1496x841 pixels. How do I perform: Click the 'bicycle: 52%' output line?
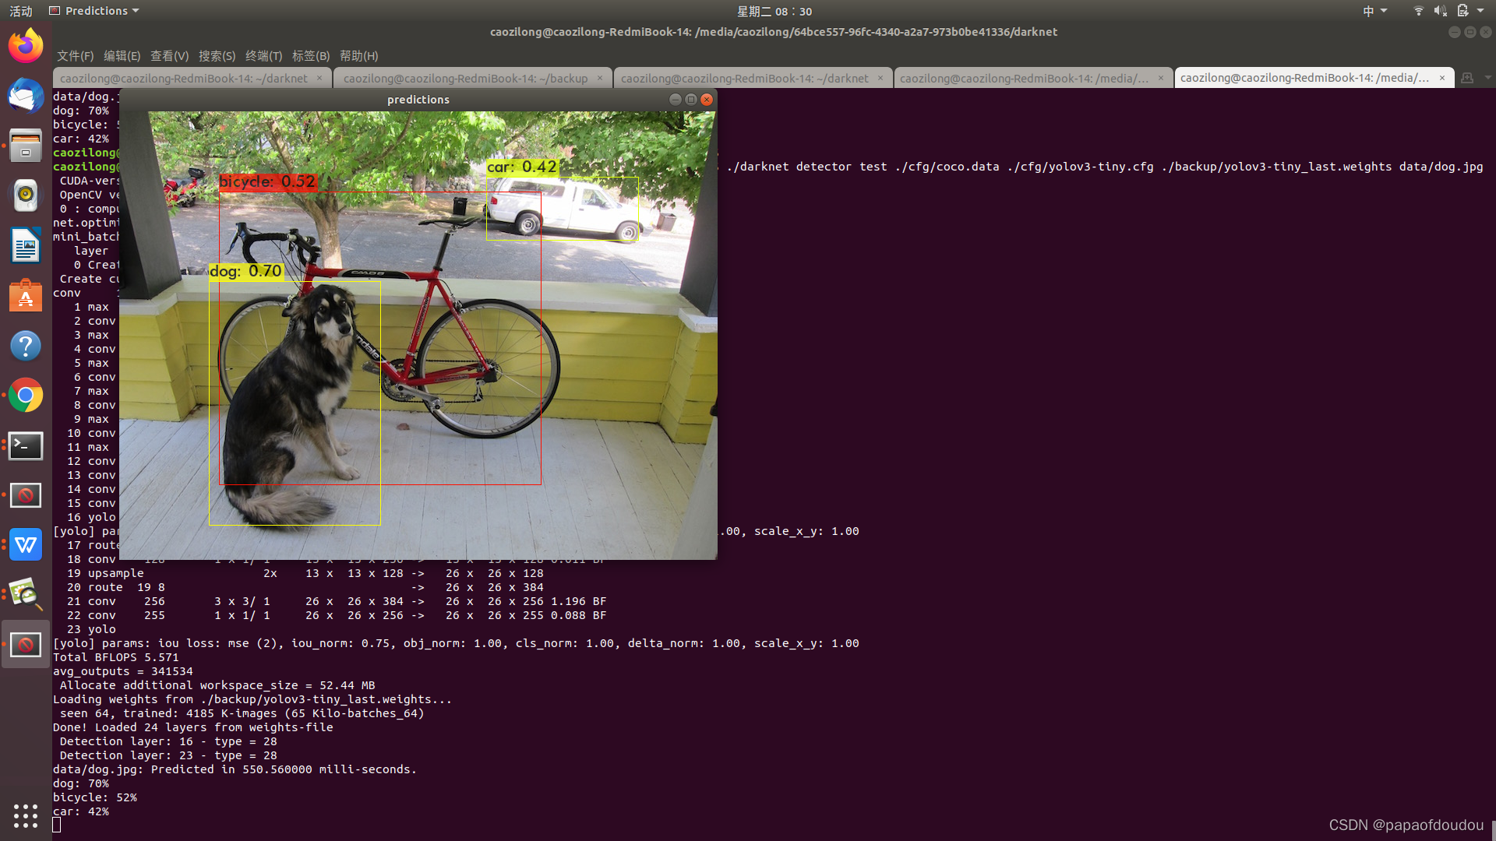coord(94,797)
